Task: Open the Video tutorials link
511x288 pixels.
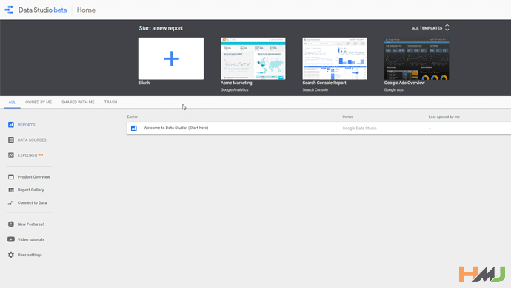Action: pos(31,239)
